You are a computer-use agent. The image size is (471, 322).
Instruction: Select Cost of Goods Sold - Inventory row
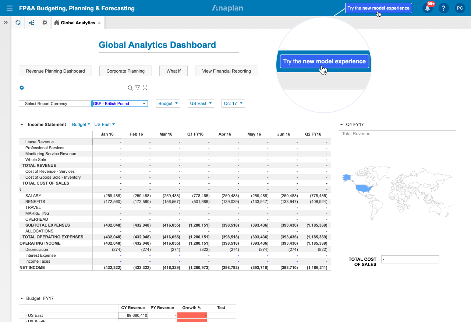pos(53,177)
